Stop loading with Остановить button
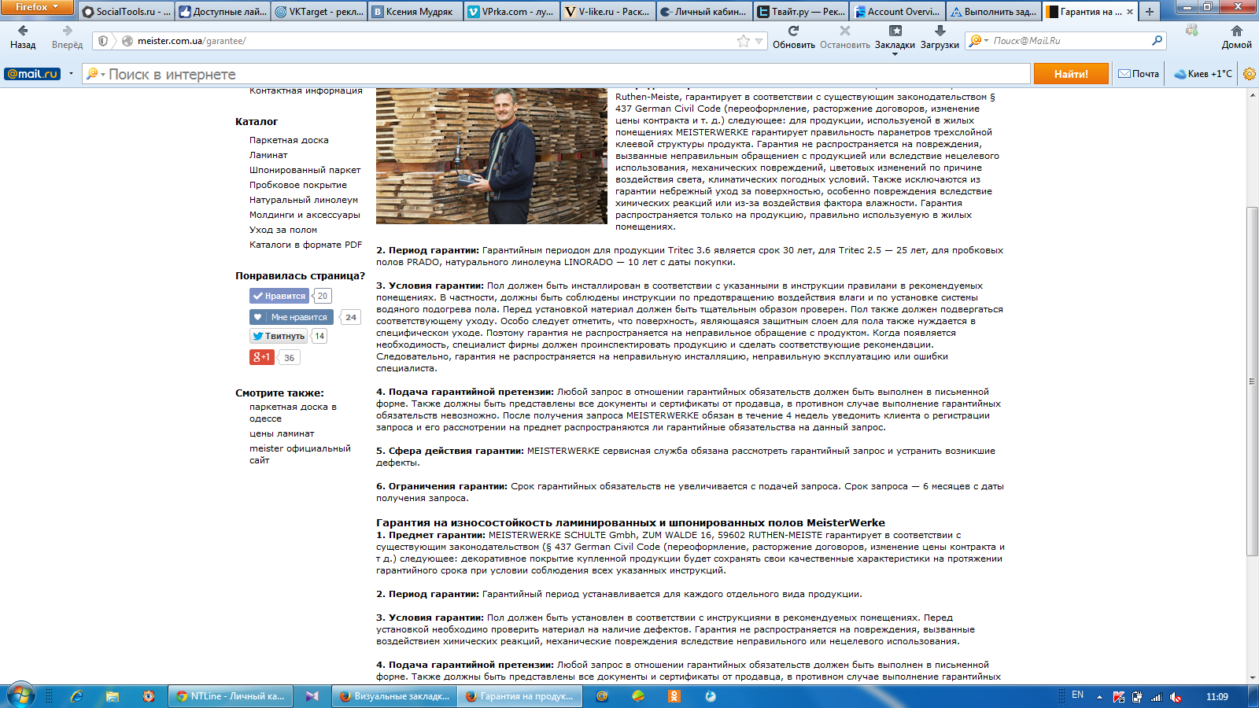 click(844, 36)
